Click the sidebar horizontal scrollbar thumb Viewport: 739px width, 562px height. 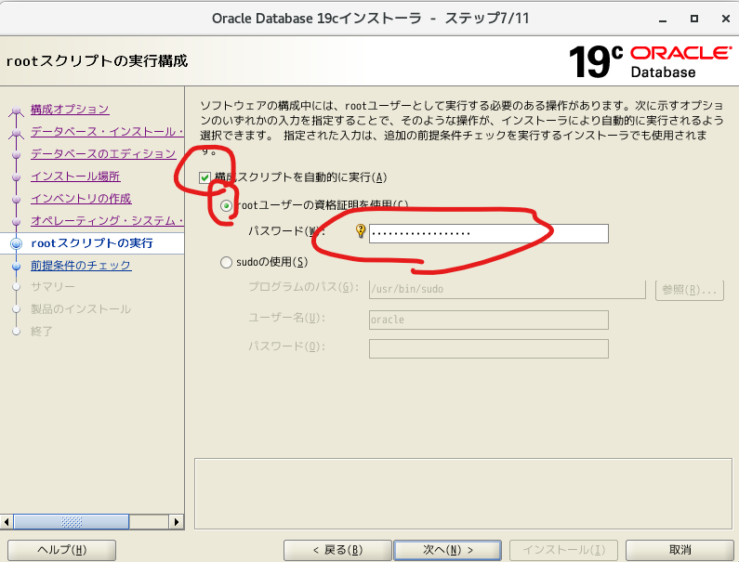tap(72, 522)
